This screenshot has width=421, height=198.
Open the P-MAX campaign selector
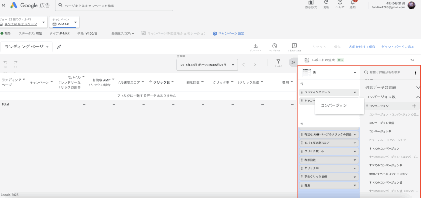pyautogui.click(x=65, y=22)
